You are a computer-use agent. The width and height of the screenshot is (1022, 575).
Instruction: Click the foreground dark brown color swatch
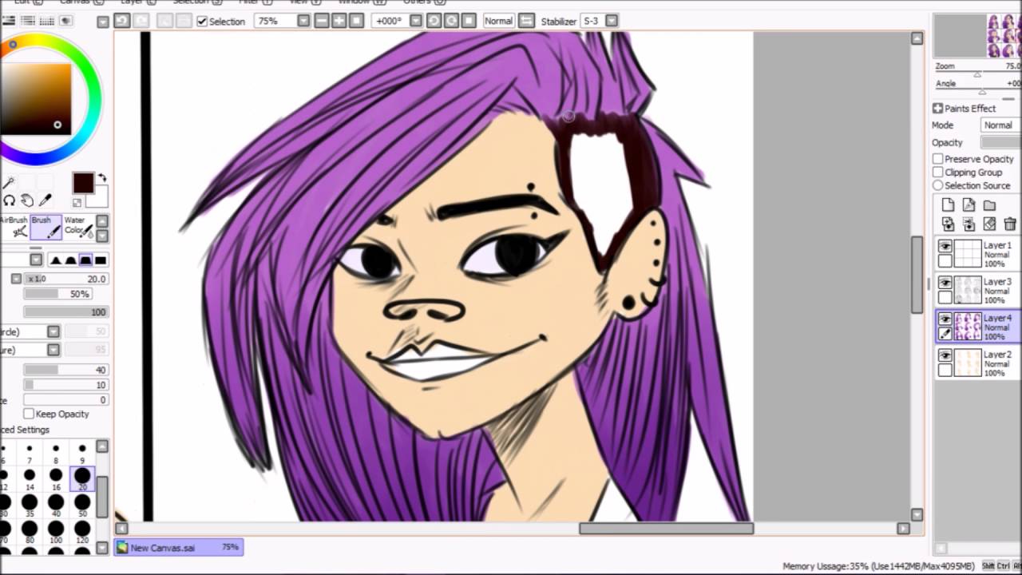point(83,183)
